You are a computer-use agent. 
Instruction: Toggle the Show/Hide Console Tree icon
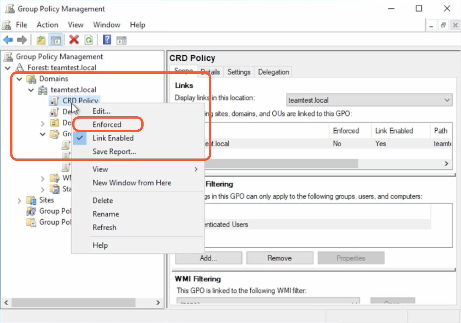click(56, 40)
